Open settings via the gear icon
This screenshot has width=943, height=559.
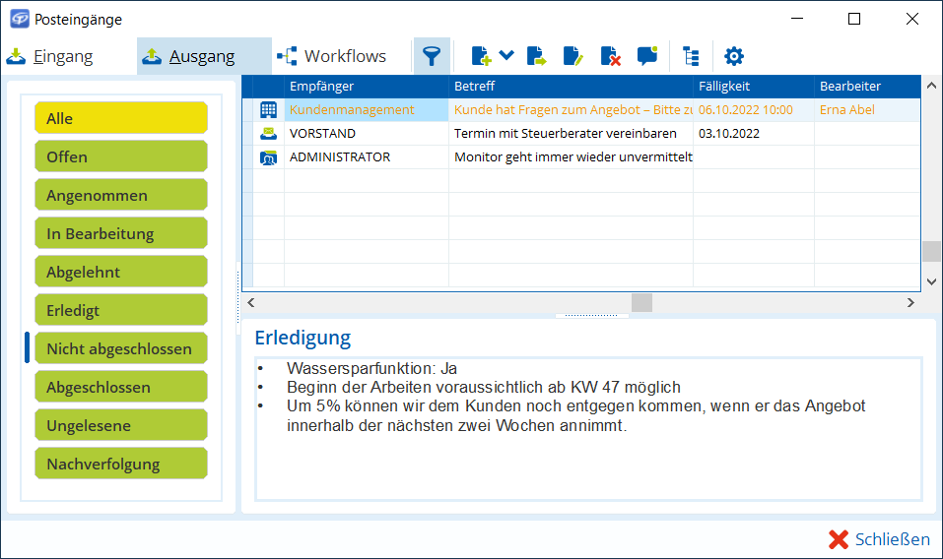(734, 56)
